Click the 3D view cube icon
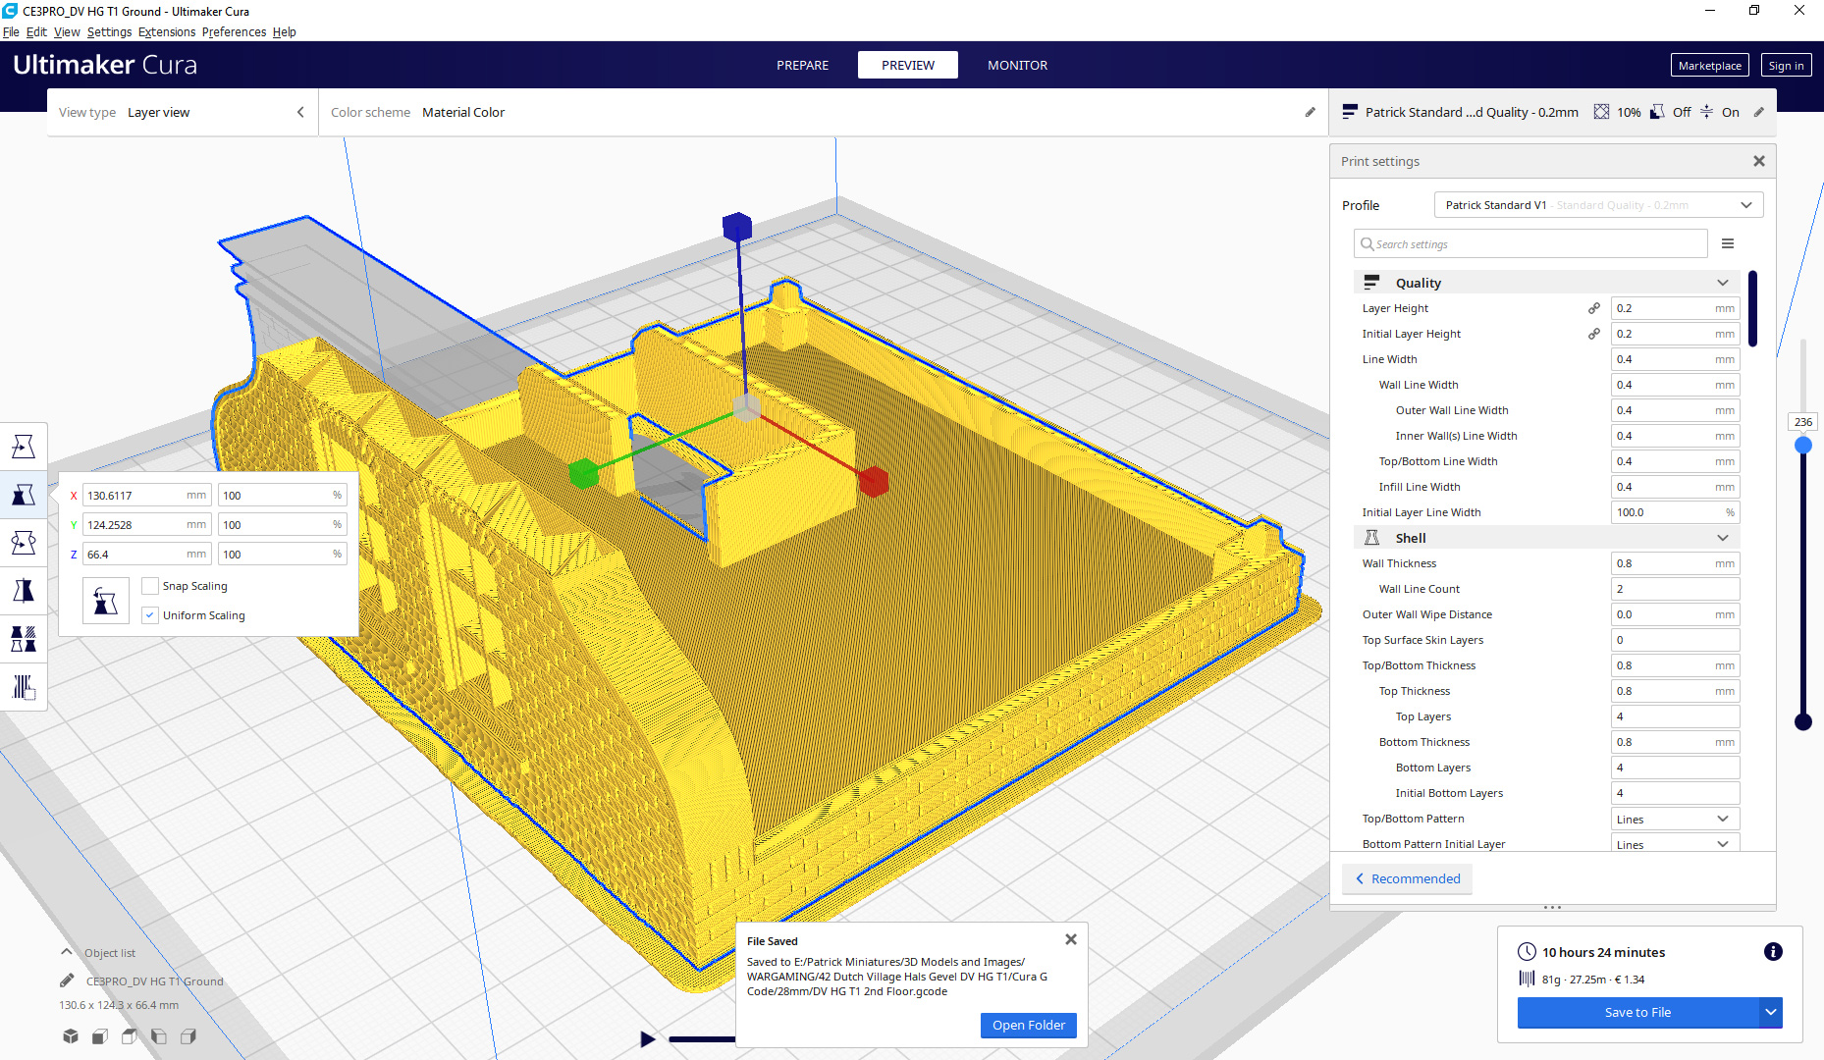This screenshot has height=1060, width=1824. pos(71,1036)
